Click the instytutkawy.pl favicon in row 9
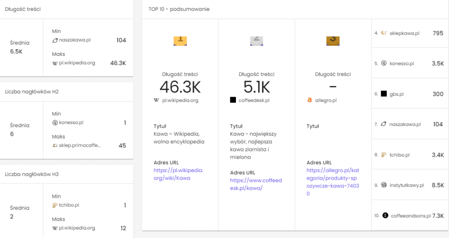 tap(384, 185)
